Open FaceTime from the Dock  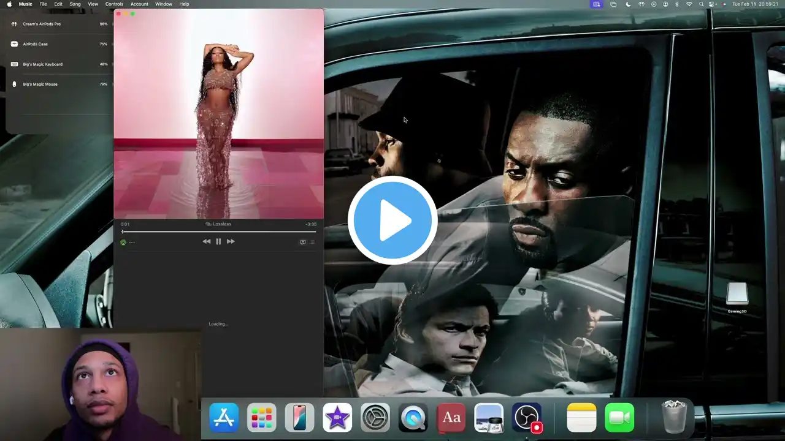pyautogui.click(x=619, y=418)
